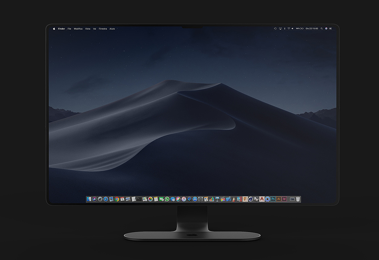This screenshot has width=379, height=260.
Task: Open Xcode hammer icon in dock
Action: [228, 199]
